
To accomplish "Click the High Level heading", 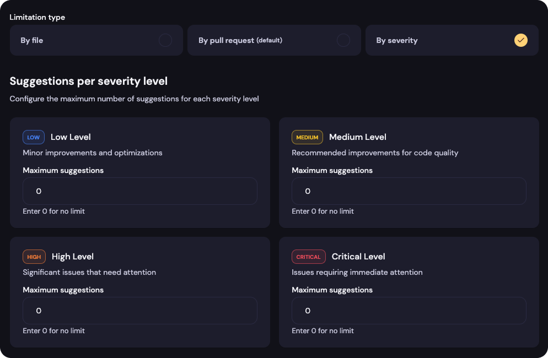I will [x=73, y=257].
